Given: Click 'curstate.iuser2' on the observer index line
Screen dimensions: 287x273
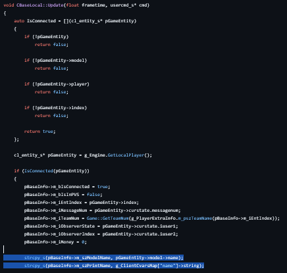Looking at the screenshot, I should (156, 234).
